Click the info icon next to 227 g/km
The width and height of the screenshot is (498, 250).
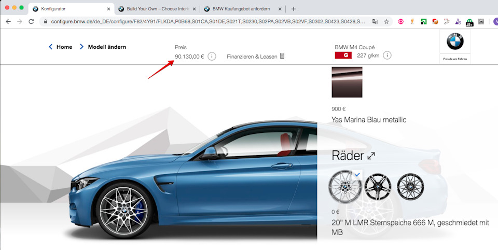pyautogui.click(x=387, y=55)
